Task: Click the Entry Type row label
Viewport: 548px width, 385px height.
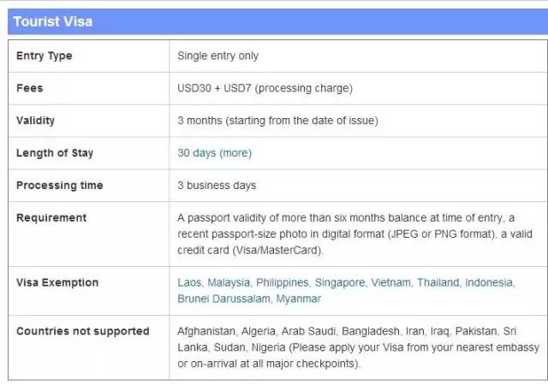Action: tap(45, 56)
